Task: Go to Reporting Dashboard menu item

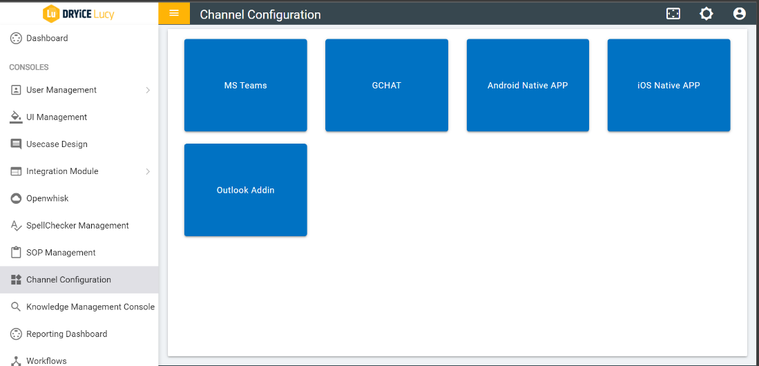Action: click(66, 334)
